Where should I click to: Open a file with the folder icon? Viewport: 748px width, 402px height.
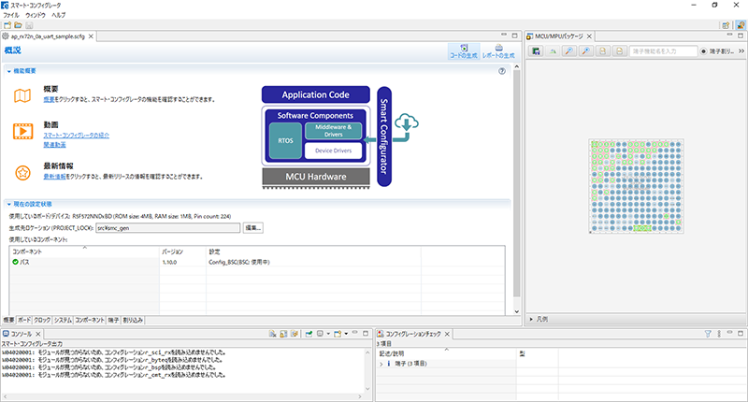18,25
